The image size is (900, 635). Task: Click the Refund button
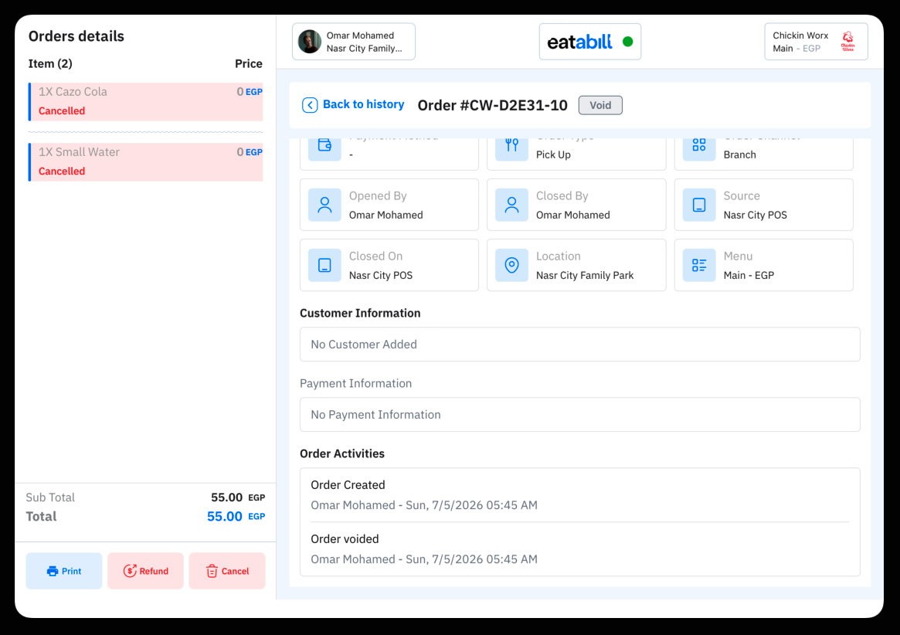click(146, 571)
